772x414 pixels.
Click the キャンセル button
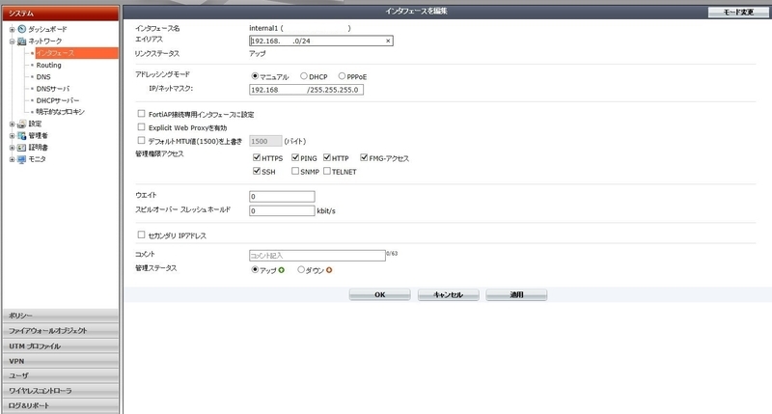pos(448,295)
